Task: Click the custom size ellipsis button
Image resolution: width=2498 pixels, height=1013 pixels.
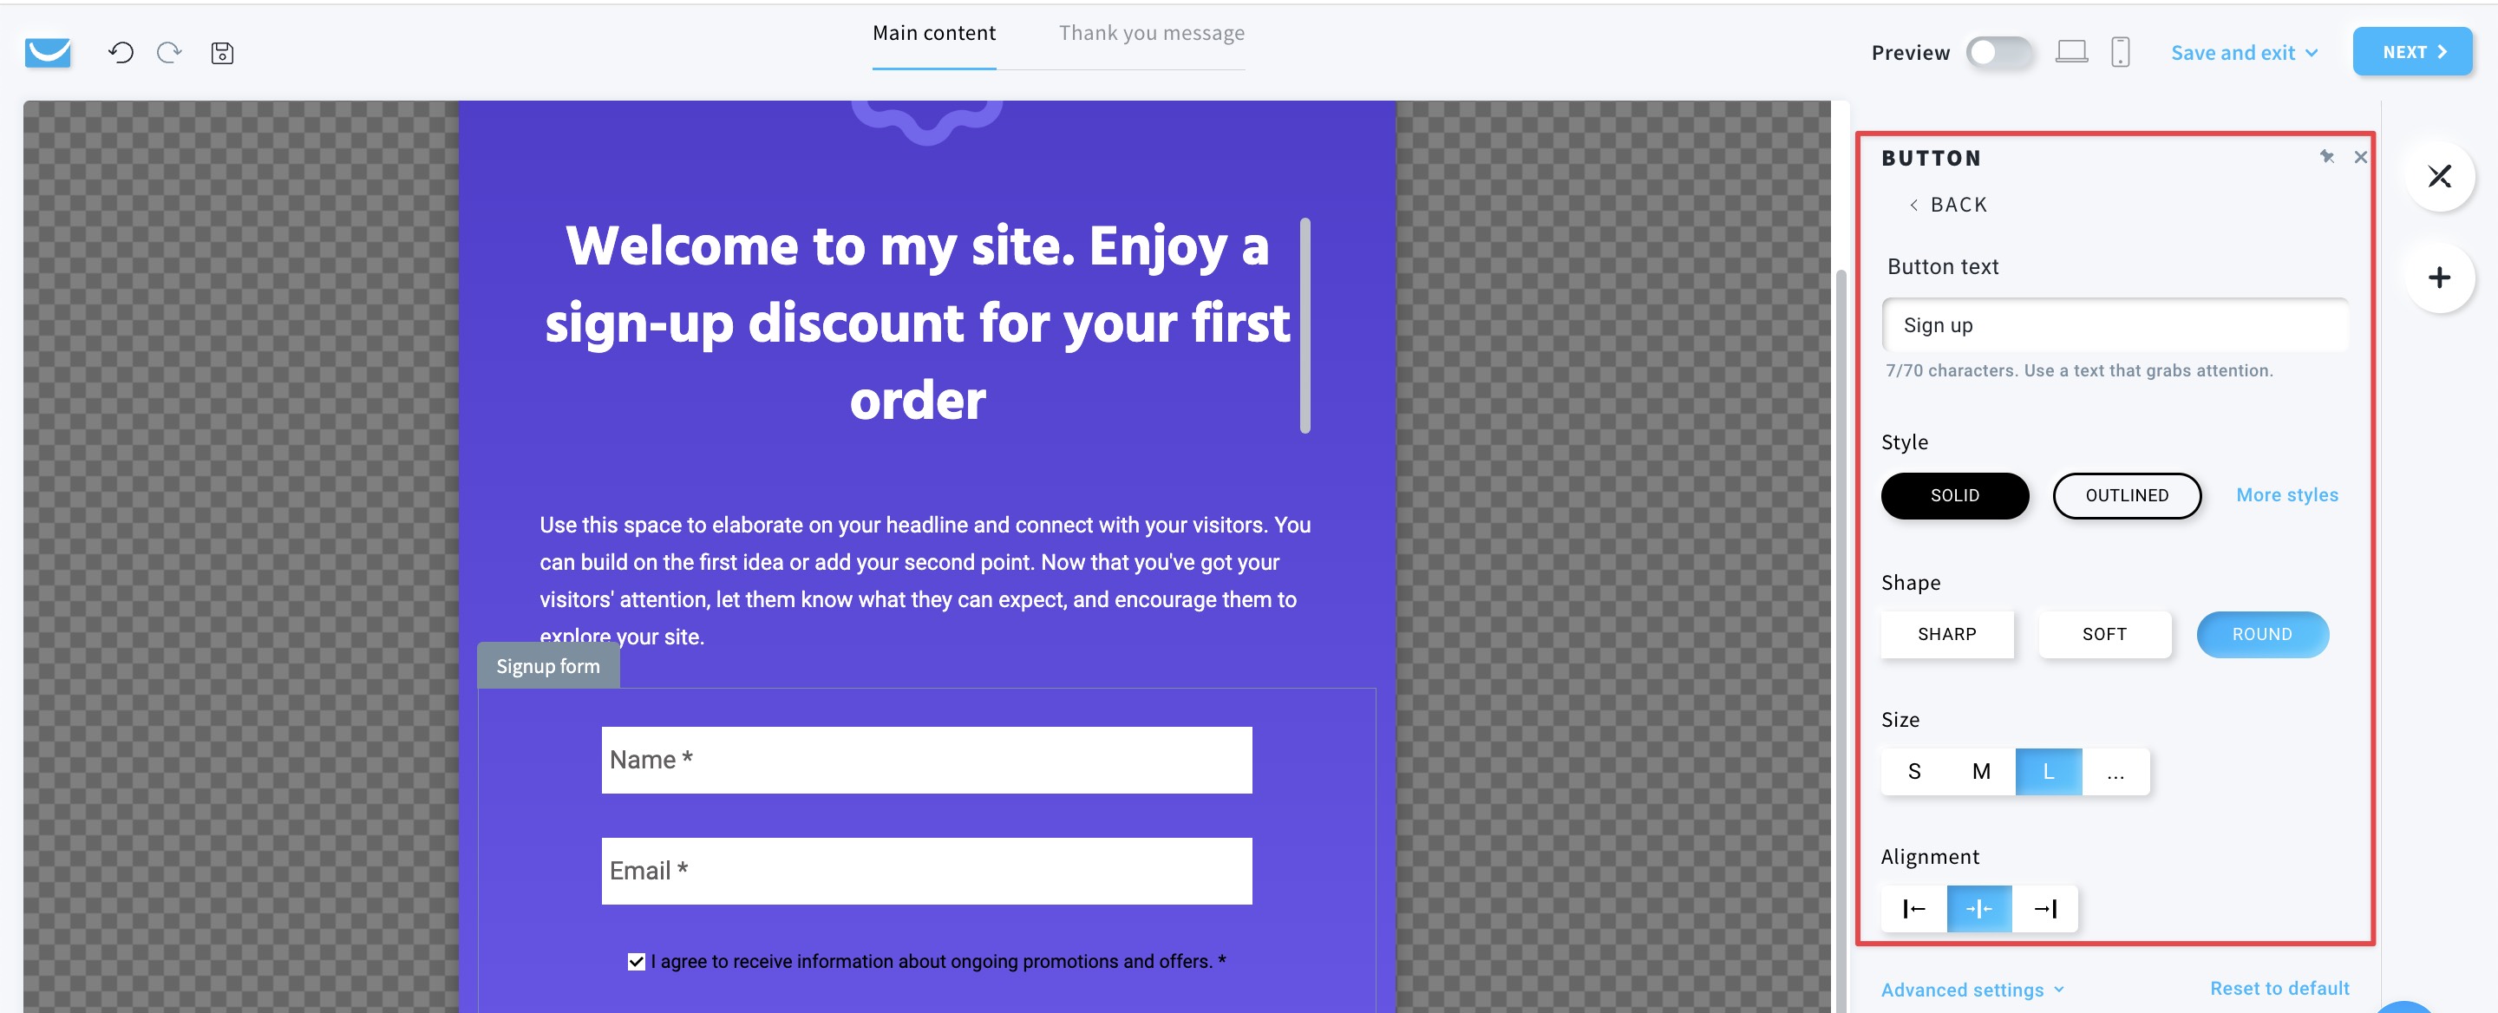Action: tap(2115, 771)
